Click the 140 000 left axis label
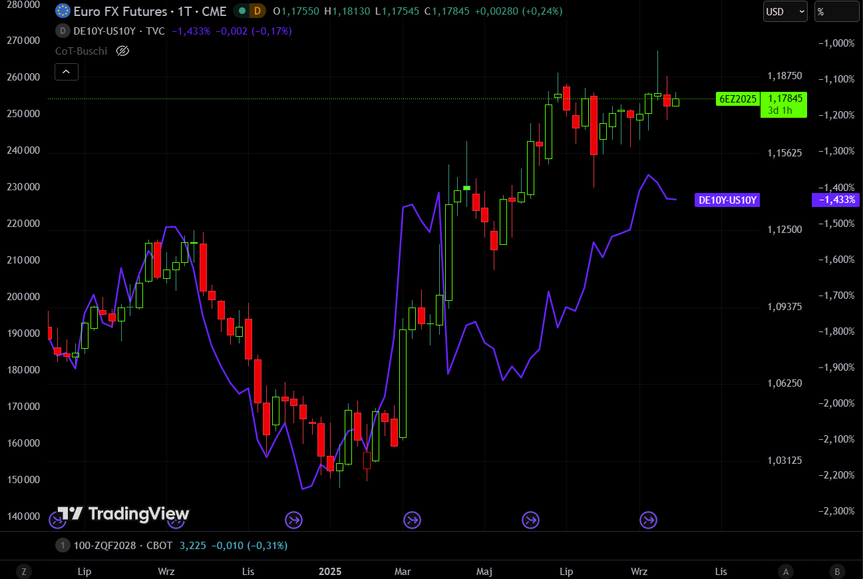This screenshot has height=579, width=863. point(22,516)
